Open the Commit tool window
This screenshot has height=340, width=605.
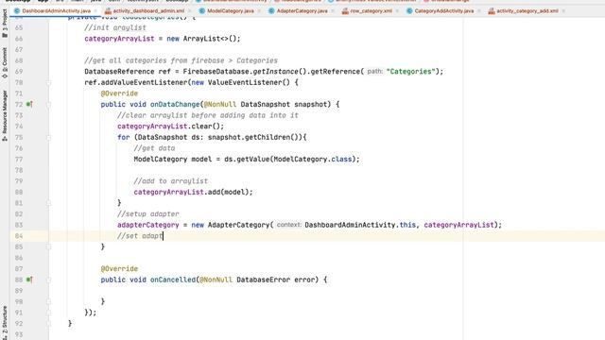5,63
